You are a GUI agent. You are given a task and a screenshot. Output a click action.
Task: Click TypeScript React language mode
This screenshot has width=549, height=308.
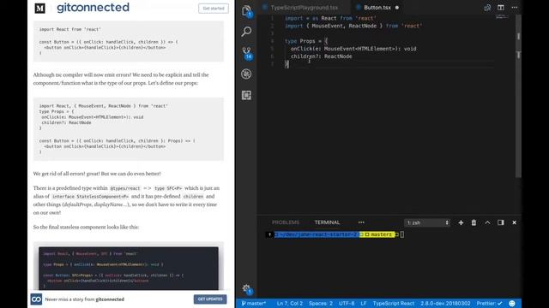click(x=394, y=303)
